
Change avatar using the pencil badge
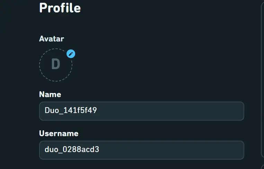[x=71, y=54]
